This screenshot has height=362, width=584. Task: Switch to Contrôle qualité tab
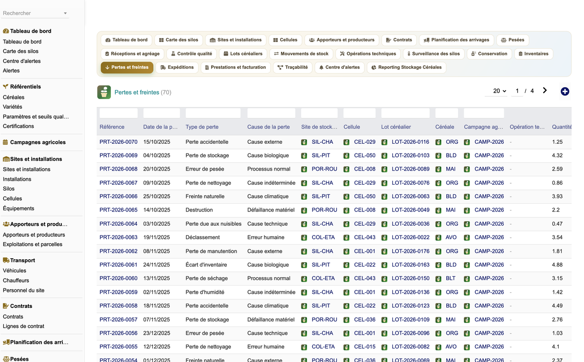(x=191, y=54)
